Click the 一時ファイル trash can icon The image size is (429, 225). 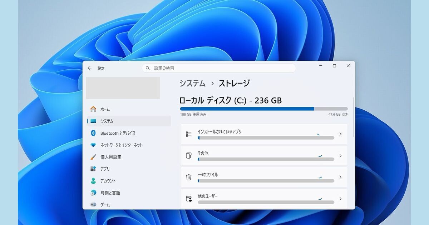click(189, 177)
